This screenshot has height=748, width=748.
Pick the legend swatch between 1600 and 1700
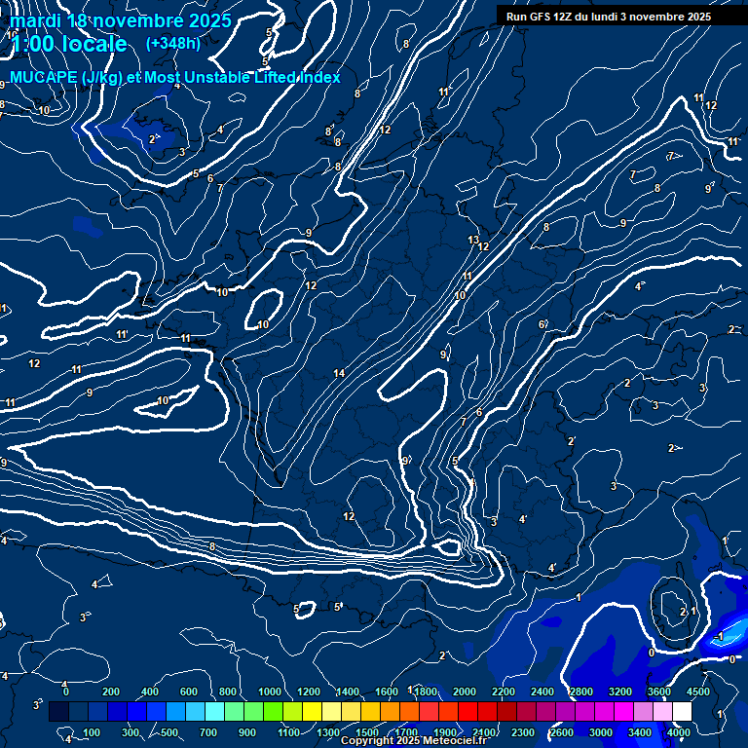pyautogui.click(x=390, y=711)
